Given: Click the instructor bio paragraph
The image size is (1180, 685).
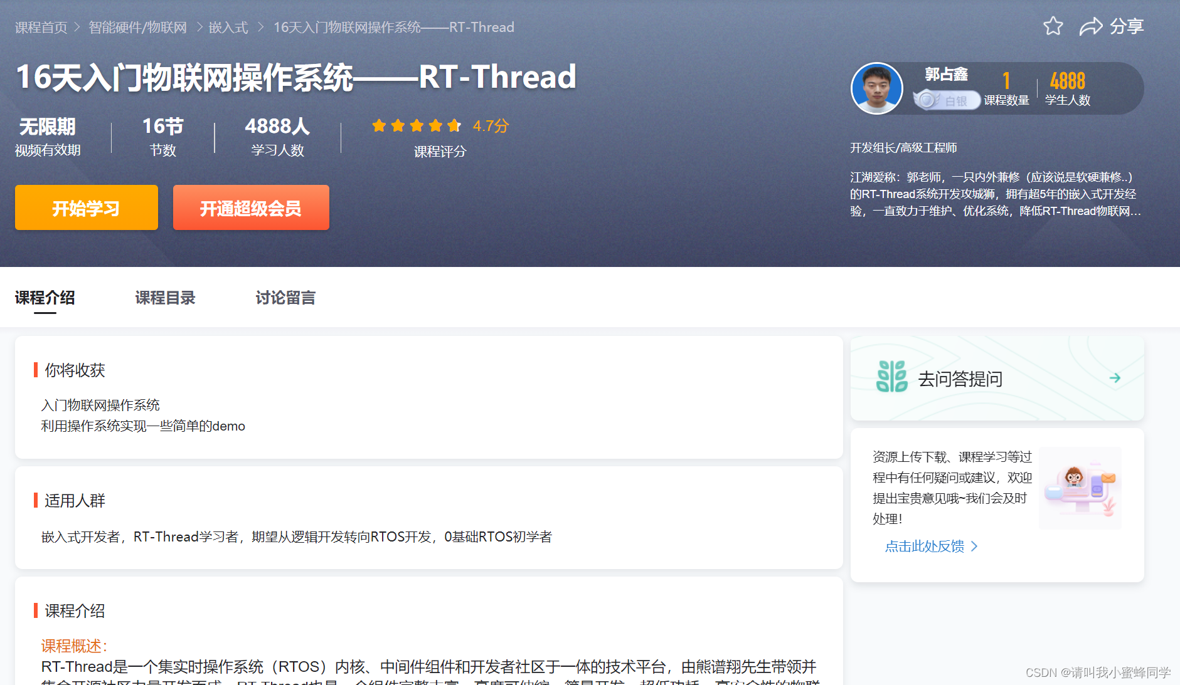Looking at the screenshot, I should [x=996, y=194].
